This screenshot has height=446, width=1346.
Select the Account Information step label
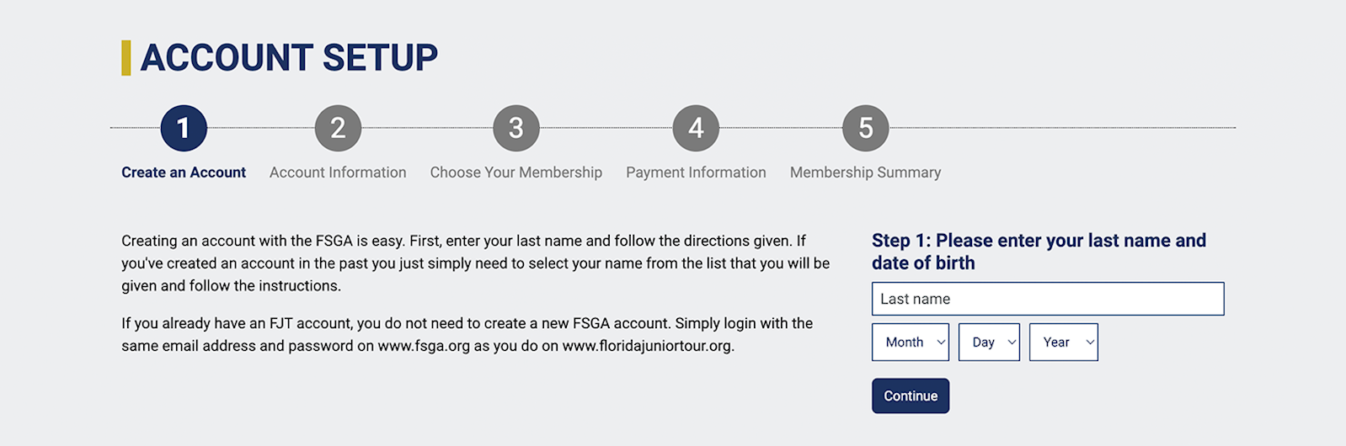click(338, 173)
